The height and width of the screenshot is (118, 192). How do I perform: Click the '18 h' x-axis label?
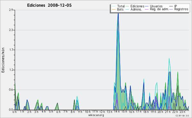pos(146,112)
